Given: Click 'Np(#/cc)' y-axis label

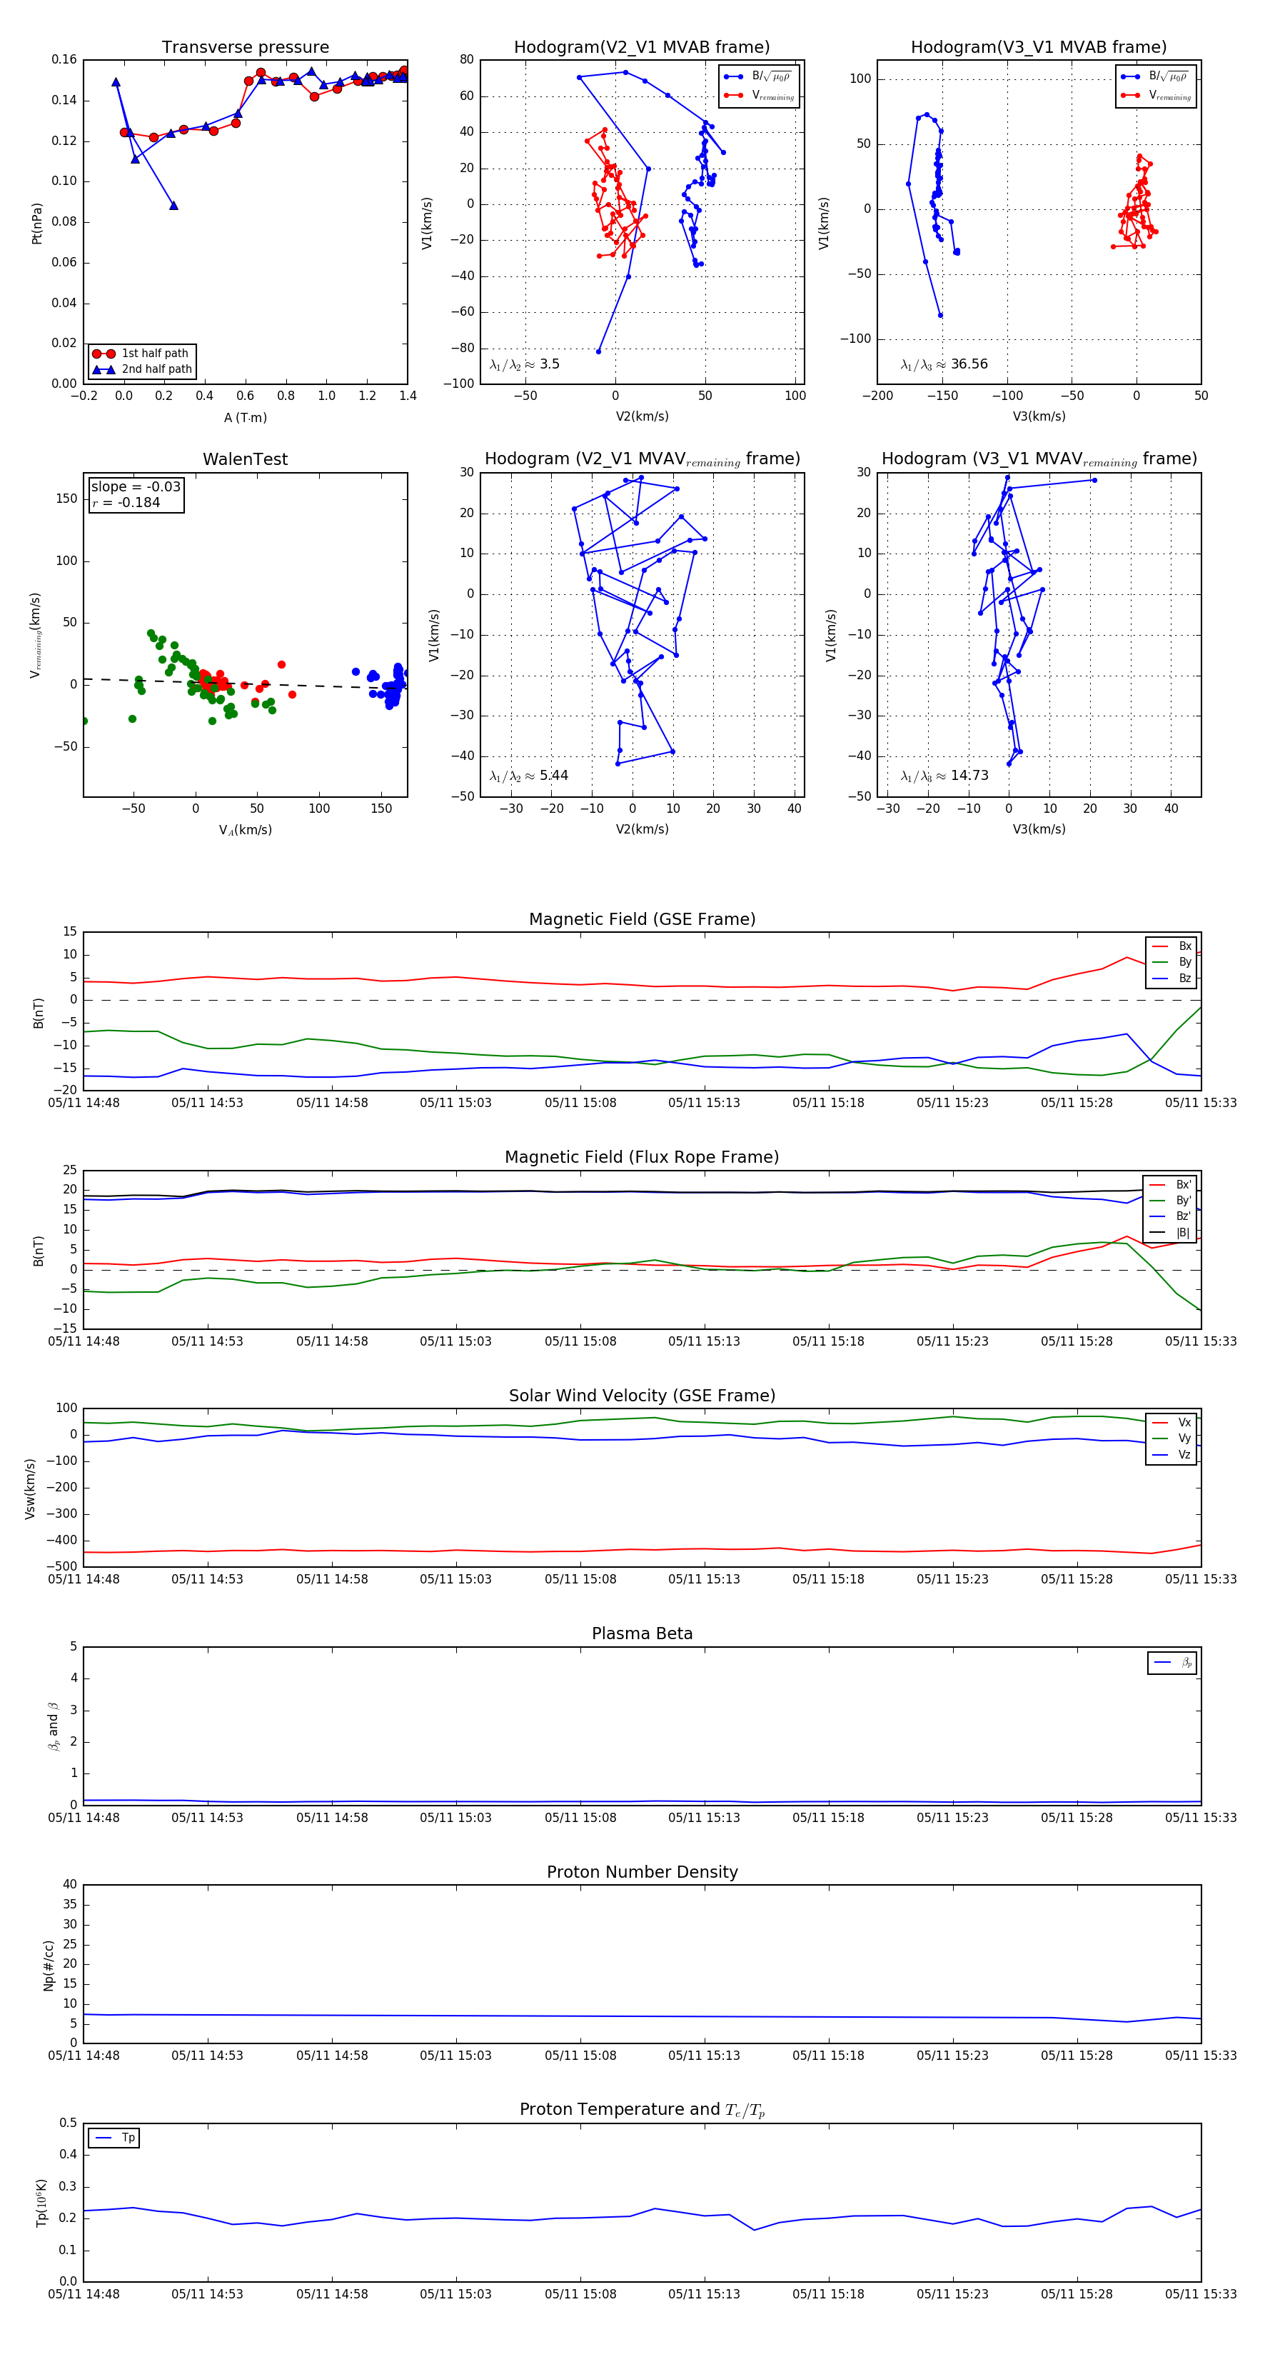Looking at the screenshot, I should (x=49, y=1964).
